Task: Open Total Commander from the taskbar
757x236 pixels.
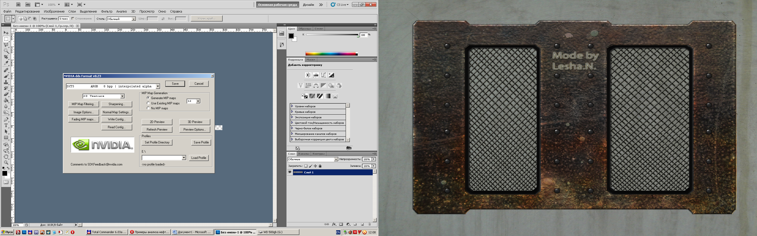Action: tap(107, 232)
